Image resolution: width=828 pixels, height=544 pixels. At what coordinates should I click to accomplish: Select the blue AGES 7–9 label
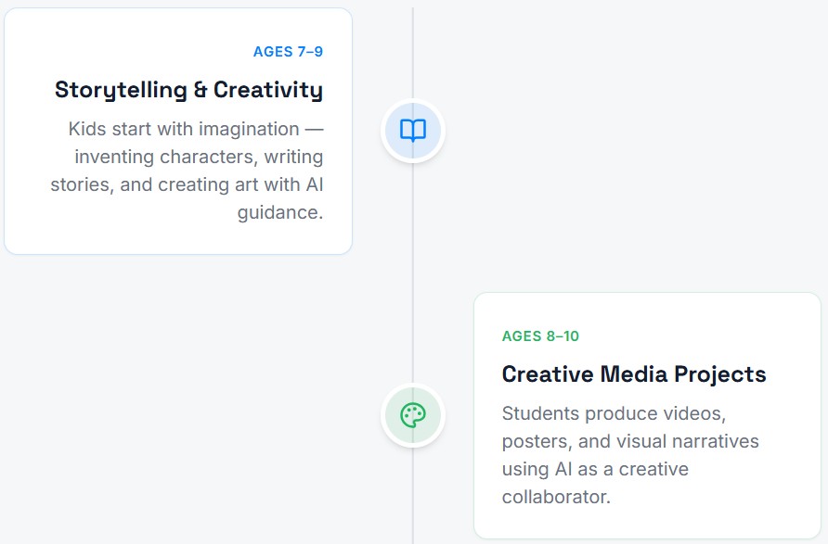tap(288, 52)
